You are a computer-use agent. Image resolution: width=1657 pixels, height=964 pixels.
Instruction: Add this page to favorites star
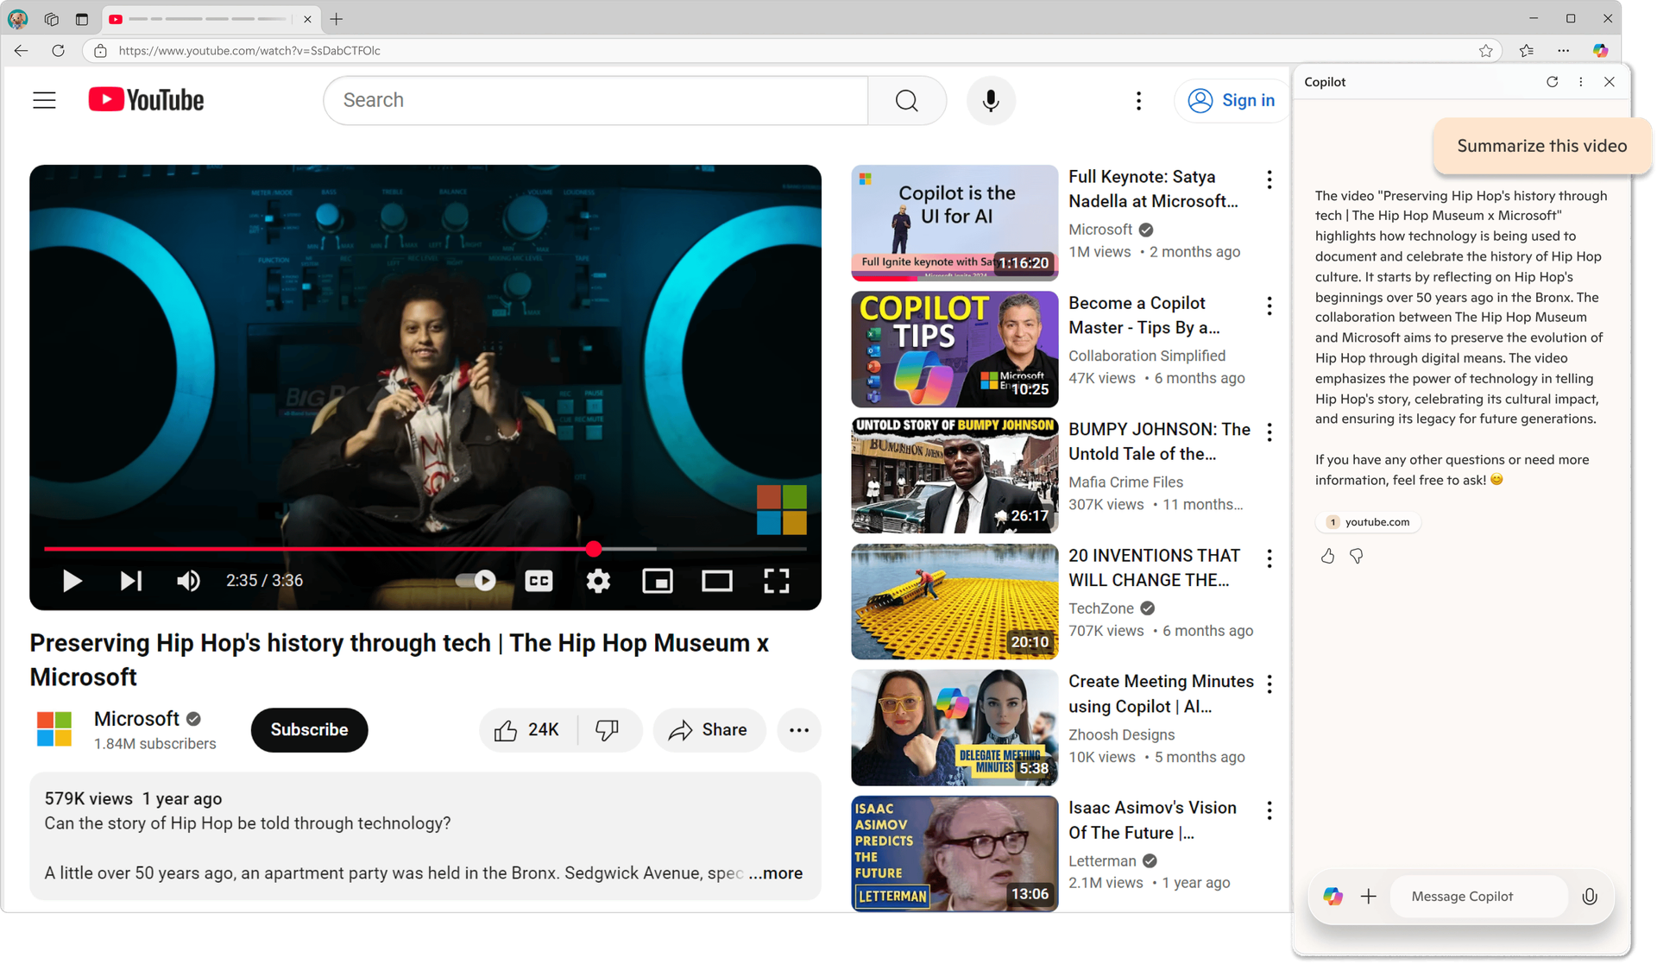tap(1485, 51)
